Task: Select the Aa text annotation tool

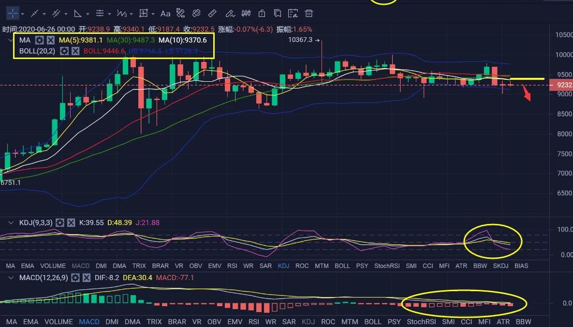Action: tap(165, 14)
